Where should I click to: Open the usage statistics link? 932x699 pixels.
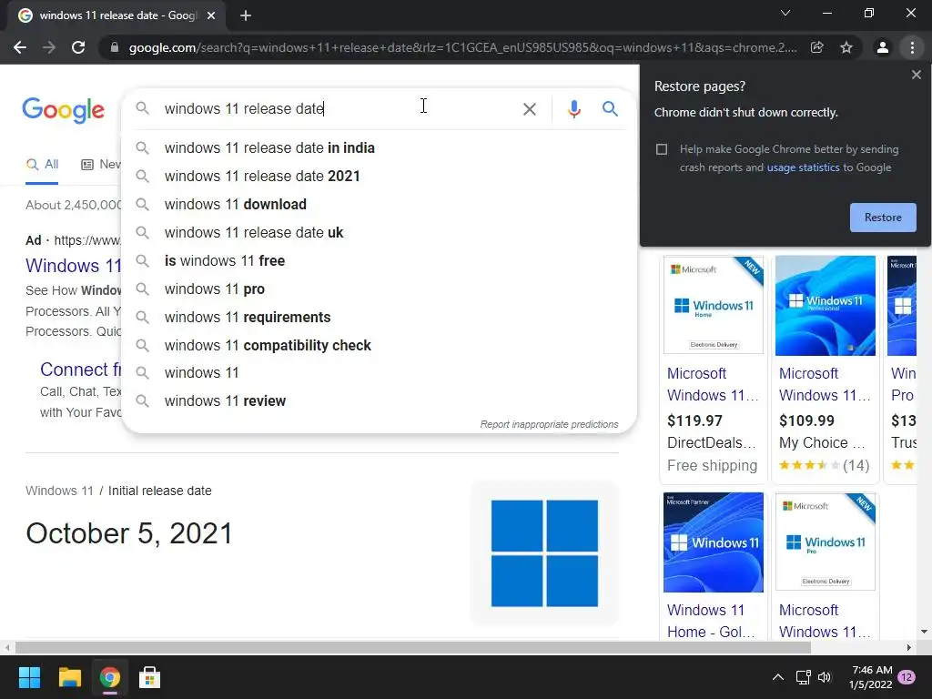click(803, 167)
